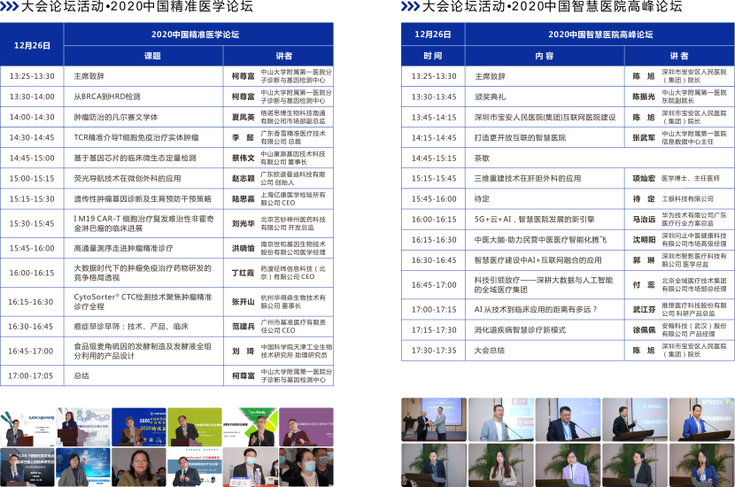Click the heading '大会论坛活动•2020中国智慧医院高峰论坛'
Image resolution: width=735 pixels, height=487 pixels.
(x=553, y=6)
